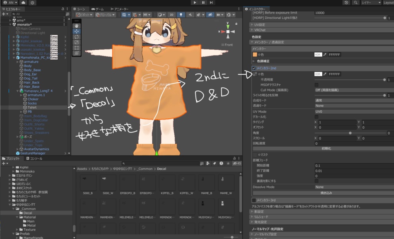The height and width of the screenshot is (239, 394).
Task: Open the Dissolve Mode dropdown
Action: (x=354, y=187)
